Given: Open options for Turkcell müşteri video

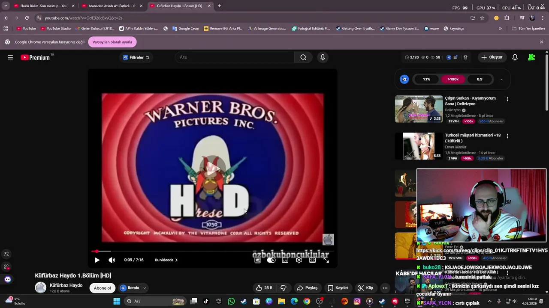Looking at the screenshot, I should [x=507, y=136].
